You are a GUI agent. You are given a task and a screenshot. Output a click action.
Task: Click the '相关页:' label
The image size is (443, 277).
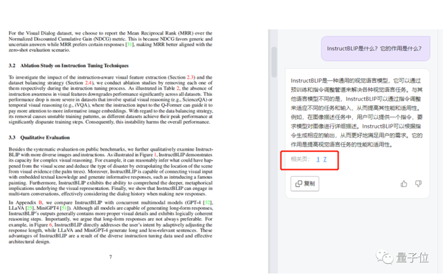point(300,160)
